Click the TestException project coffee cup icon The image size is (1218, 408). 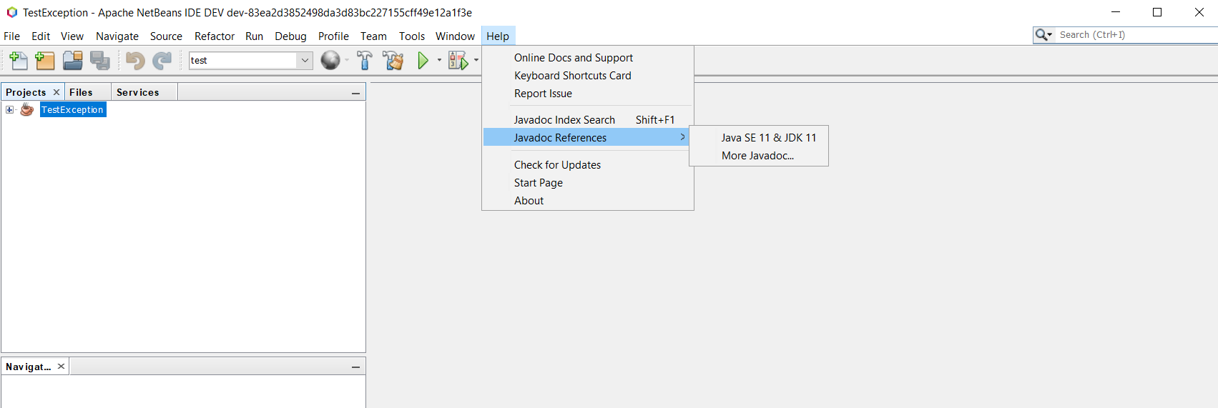(x=27, y=109)
